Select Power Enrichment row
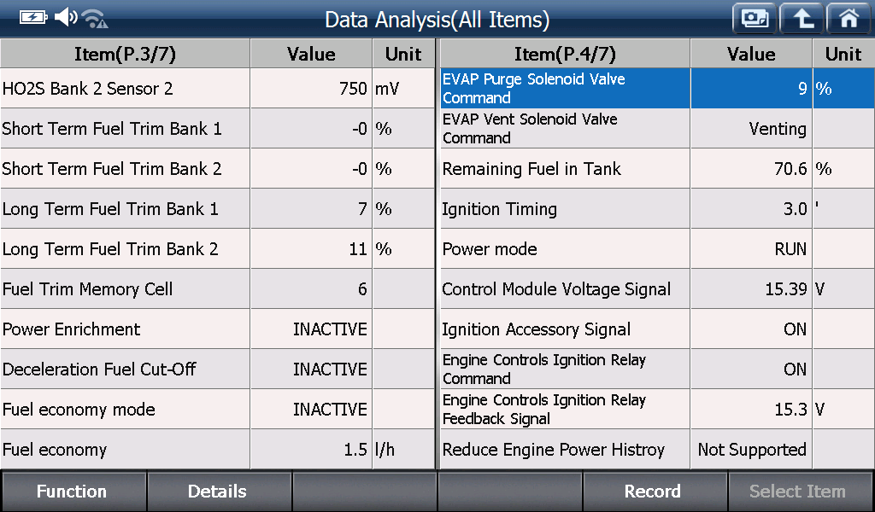Screen dimensions: 875x512 coord(217,329)
